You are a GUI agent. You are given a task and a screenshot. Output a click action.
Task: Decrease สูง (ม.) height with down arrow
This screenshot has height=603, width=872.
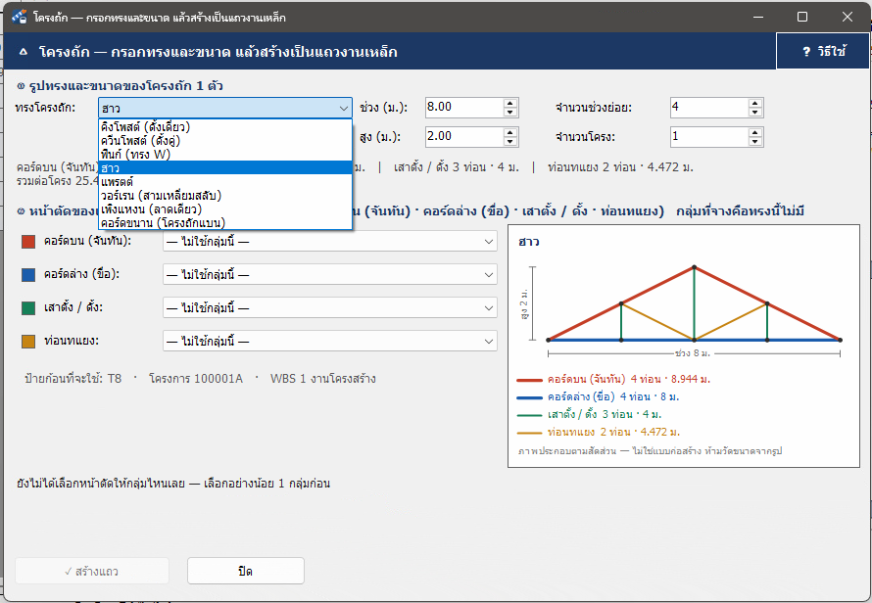tap(510, 141)
